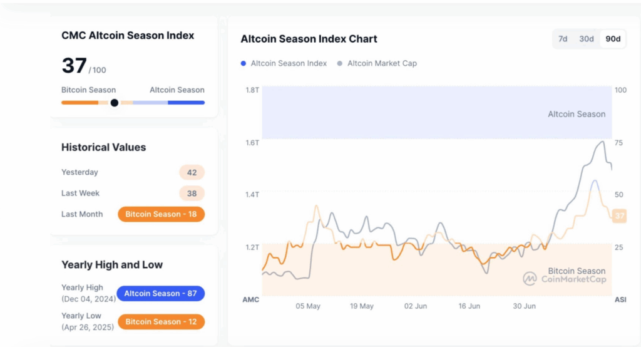Click the Altcoin Season Index Chart title
Viewport: 641px width, 347px height.
[309, 39]
